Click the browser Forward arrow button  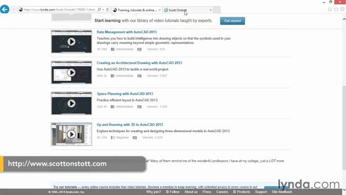[x=14, y=10]
